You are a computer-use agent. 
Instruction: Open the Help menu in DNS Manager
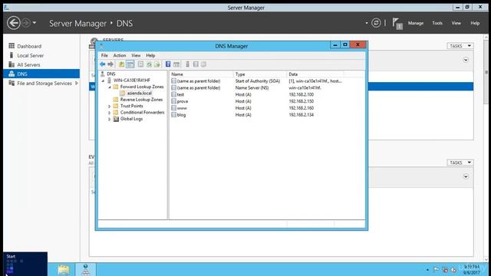click(x=150, y=55)
